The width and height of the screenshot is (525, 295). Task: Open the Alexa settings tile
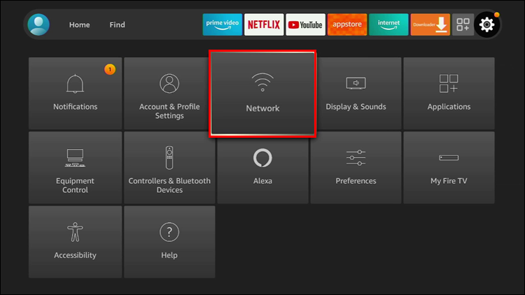262,169
